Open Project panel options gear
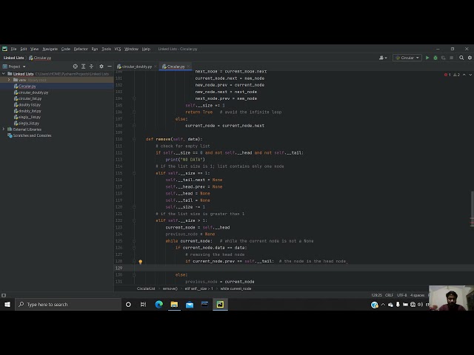 (101, 67)
